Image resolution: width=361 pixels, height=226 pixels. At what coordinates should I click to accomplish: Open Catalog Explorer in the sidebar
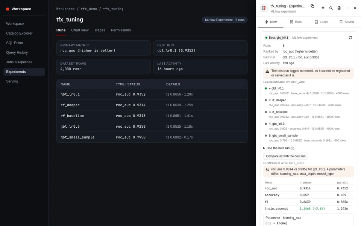point(24,33)
